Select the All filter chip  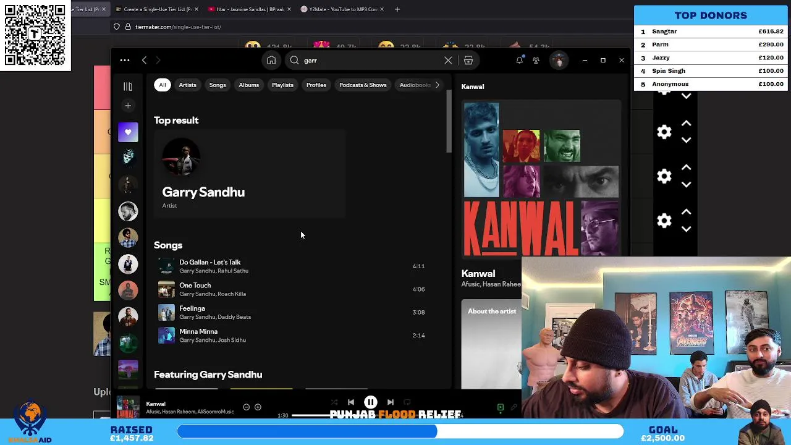tap(162, 85)
